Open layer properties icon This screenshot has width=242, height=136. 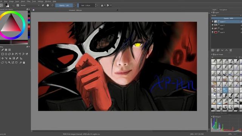tap(231, 50)
